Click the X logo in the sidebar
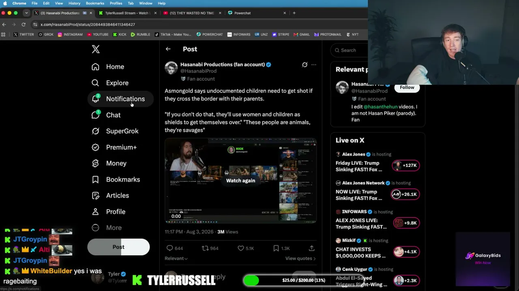Viewport: 519px width, 291px height. (96, 49)
